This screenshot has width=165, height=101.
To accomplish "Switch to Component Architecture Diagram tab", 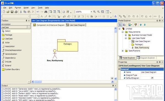I will (49, 25).
